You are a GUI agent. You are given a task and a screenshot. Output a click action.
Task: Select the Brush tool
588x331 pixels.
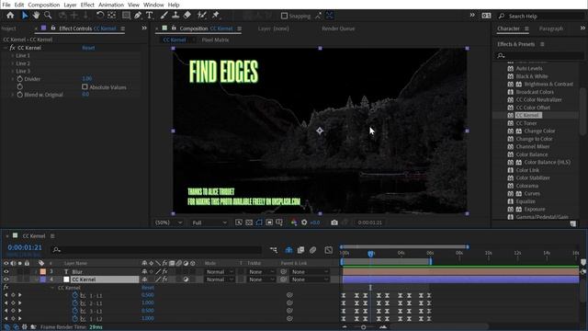164,16
